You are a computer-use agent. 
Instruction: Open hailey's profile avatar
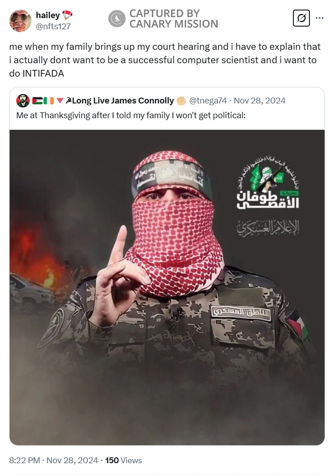tap(20, 20)
